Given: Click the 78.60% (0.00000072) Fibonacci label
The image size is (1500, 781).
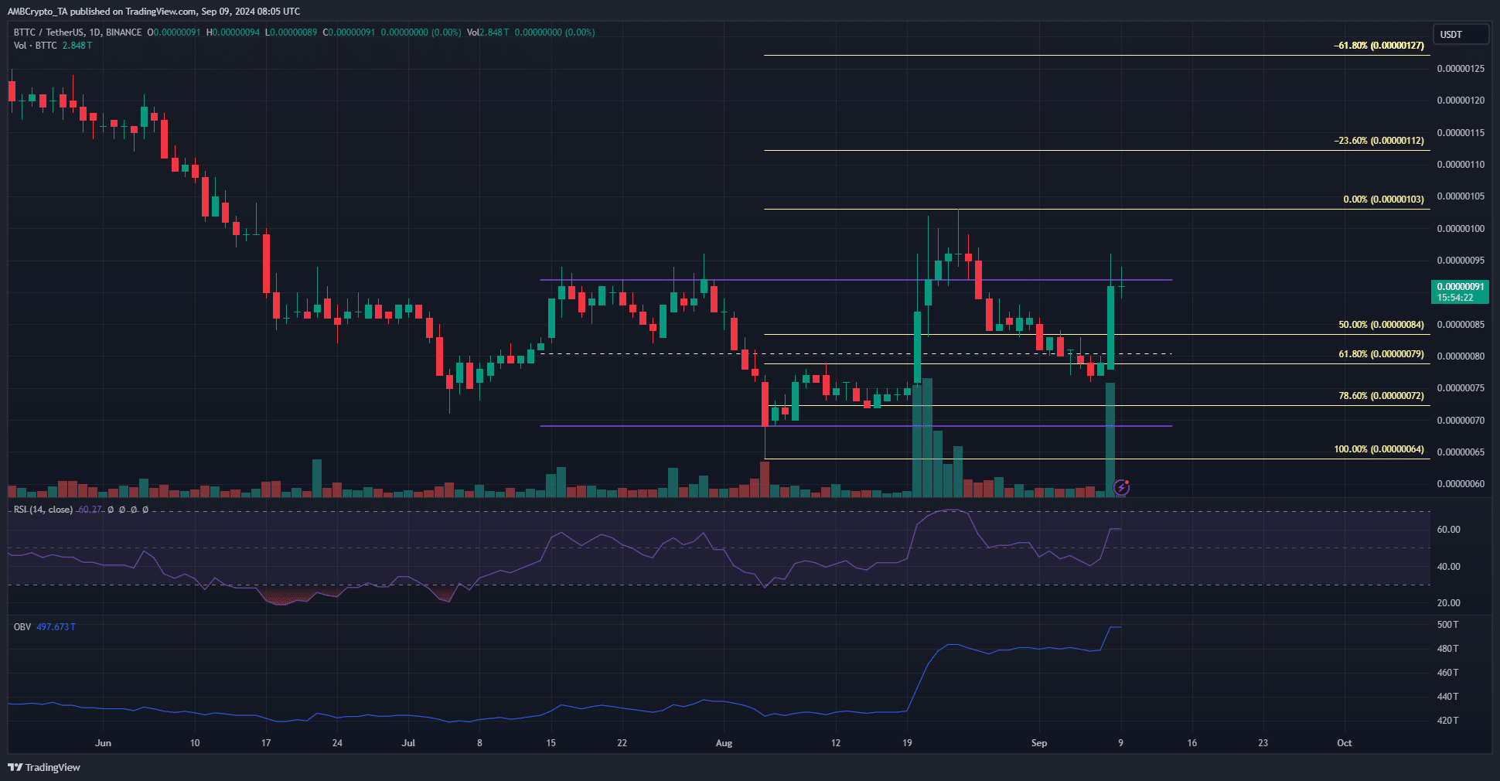Looking at the screenshot, I should (1381, 396).
